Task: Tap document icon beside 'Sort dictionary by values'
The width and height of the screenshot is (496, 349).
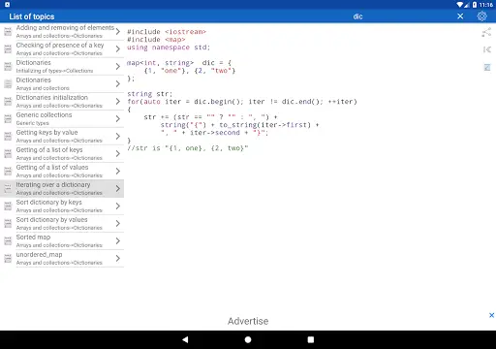Action: coord(8,224)
